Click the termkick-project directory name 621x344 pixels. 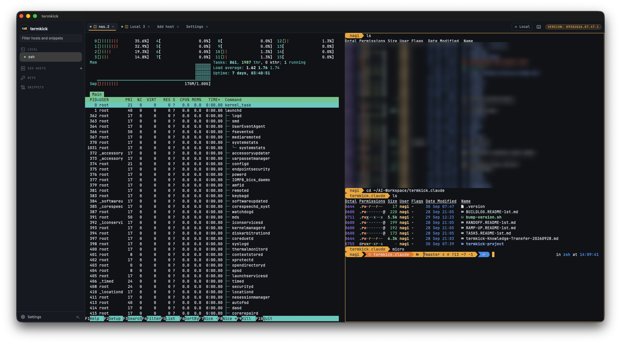point(485,244)
